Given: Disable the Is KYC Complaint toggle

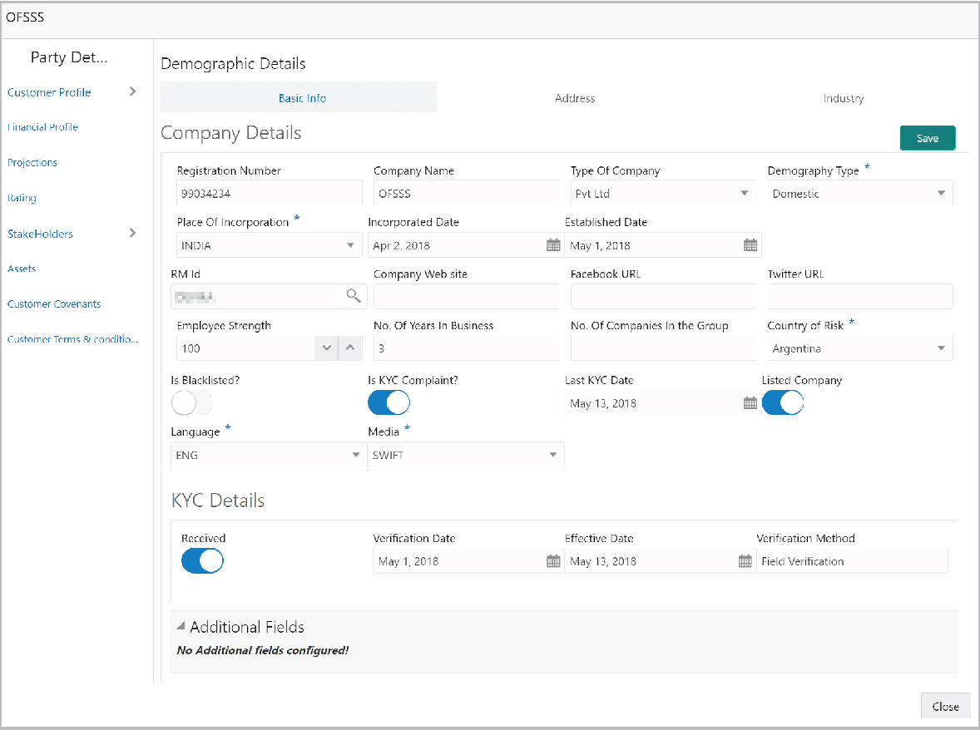Looking at the screenshot, I should tap(389, 402).
